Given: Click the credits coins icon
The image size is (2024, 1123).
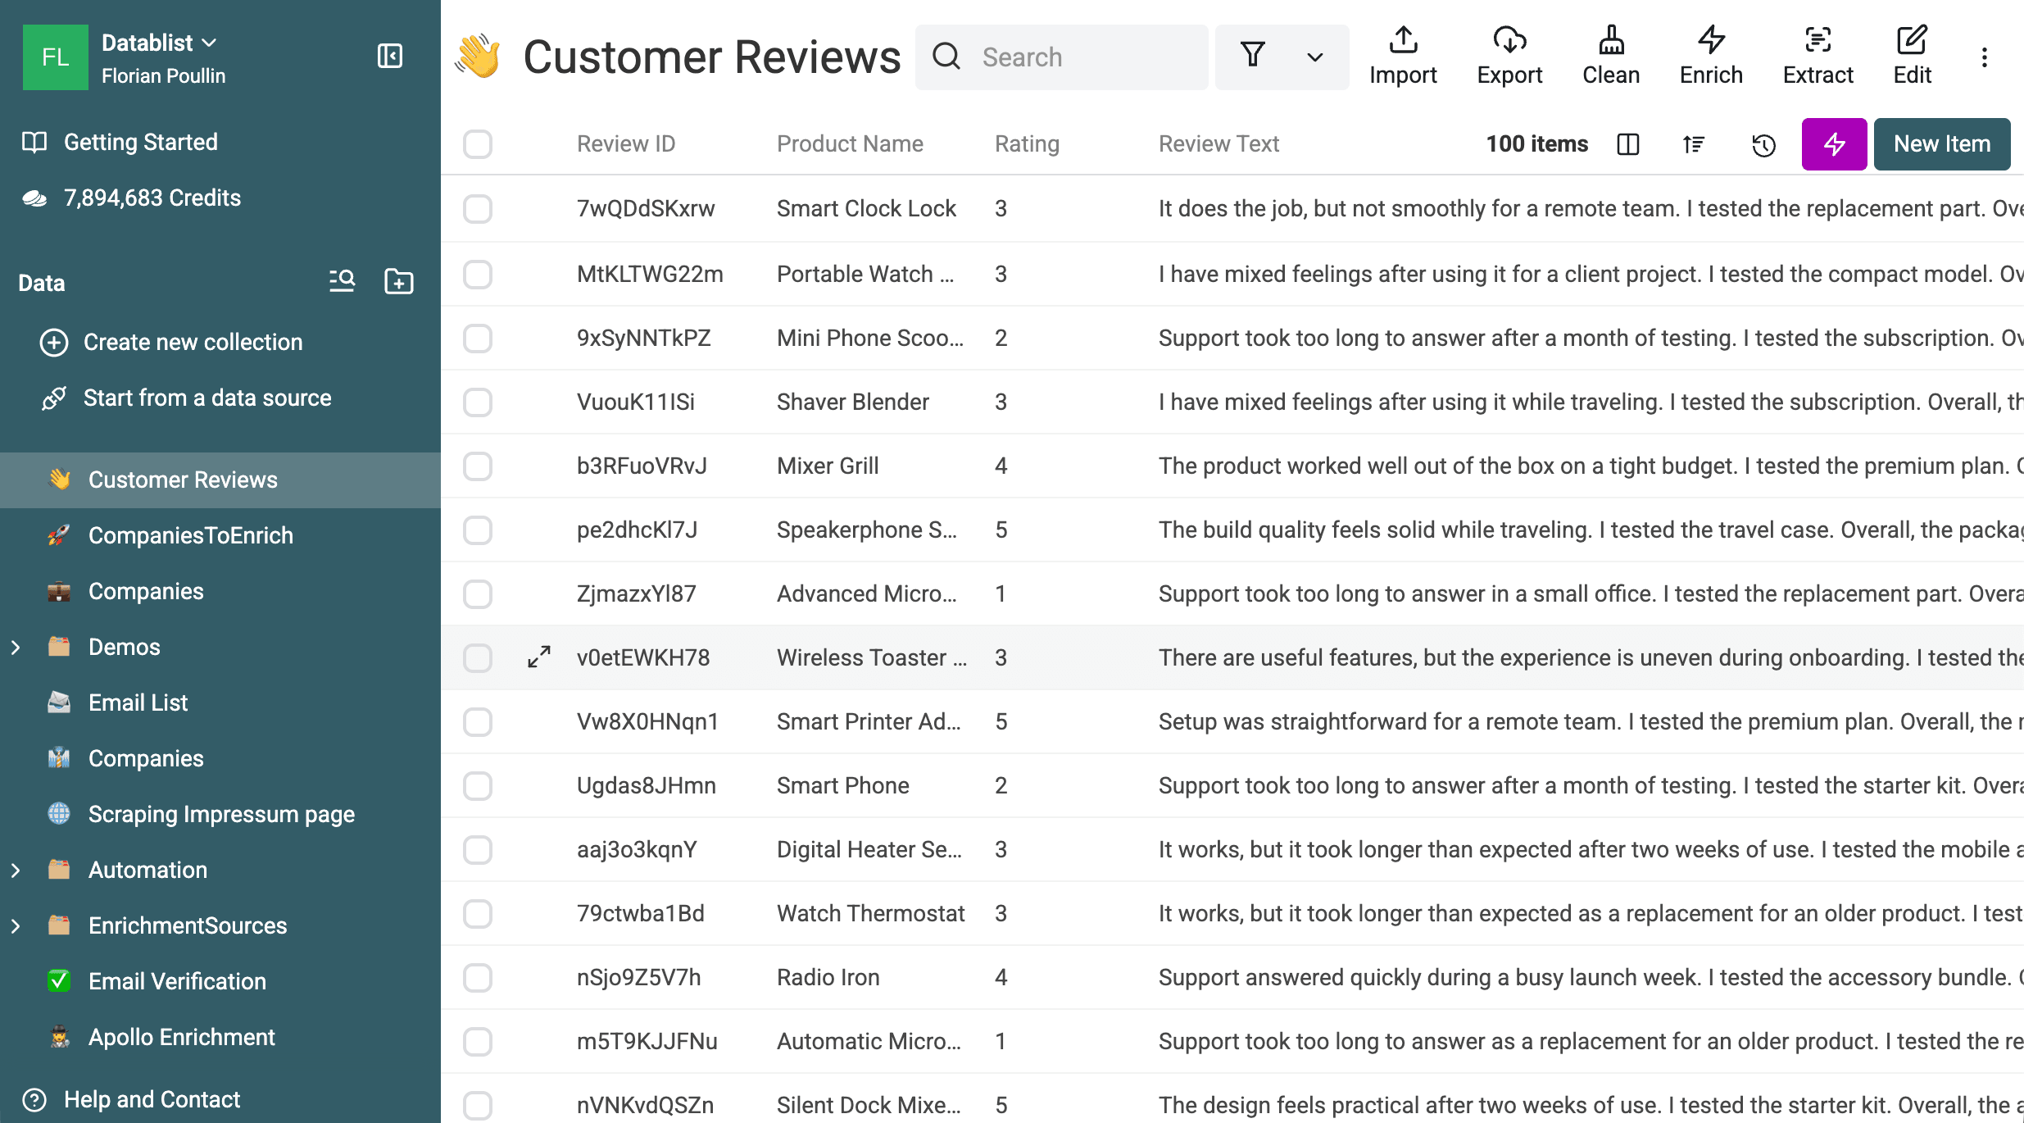Looking at the screenshot, I should pyautogui.click(x=34, y=198).
